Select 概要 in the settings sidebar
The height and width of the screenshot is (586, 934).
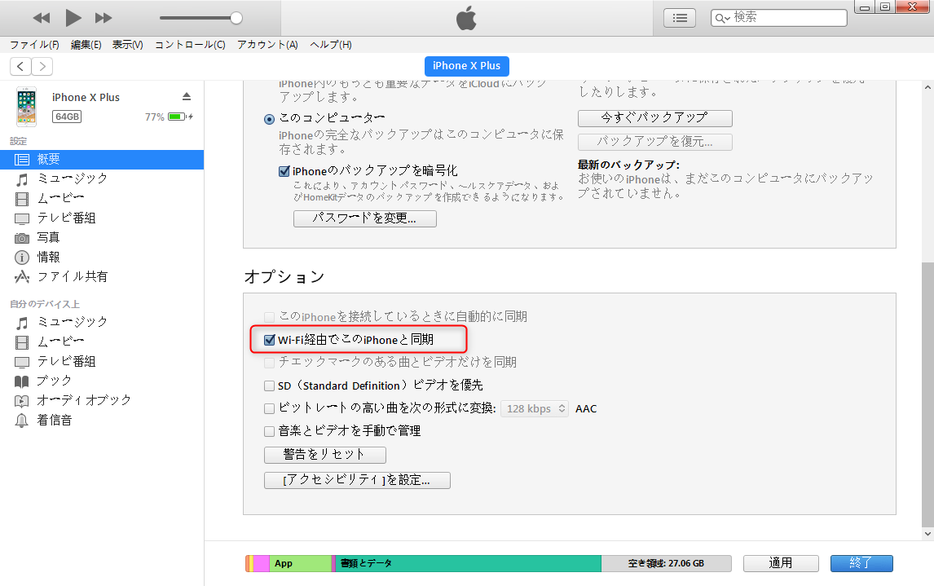(102, 159)
